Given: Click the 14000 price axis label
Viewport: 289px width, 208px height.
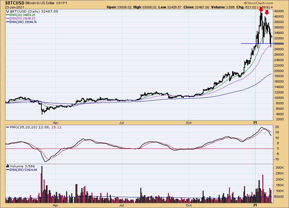Looking at the screenshot, I should (x=279, y=87).
